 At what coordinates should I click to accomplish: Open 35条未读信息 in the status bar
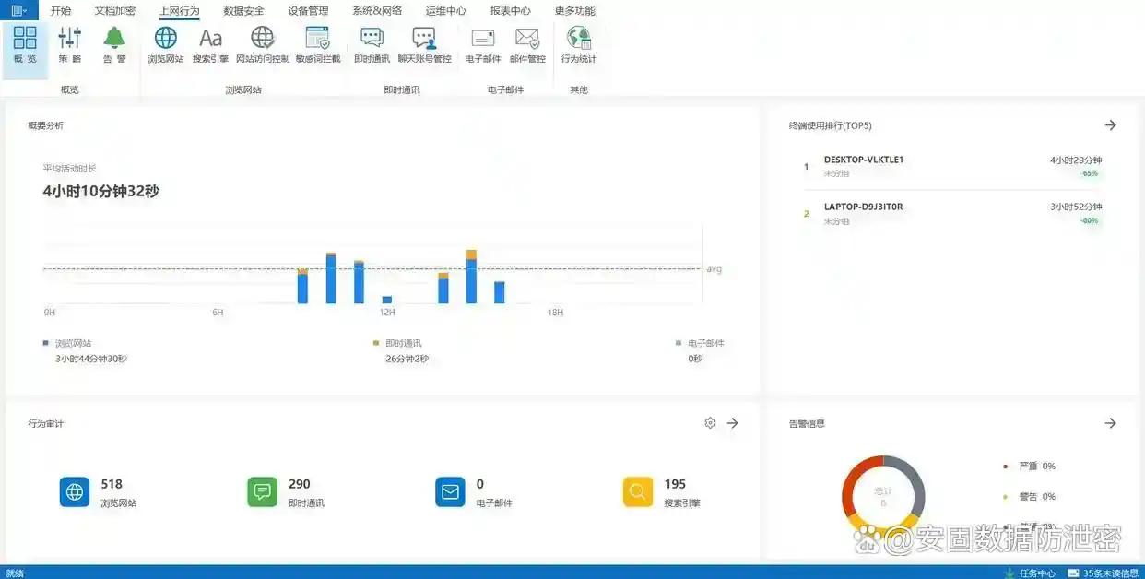[1104, 573]
